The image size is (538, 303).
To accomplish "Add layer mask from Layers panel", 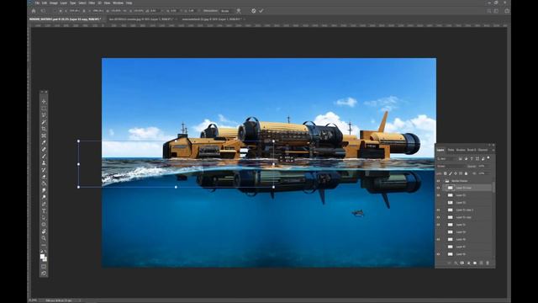I will tap(462, 263).
